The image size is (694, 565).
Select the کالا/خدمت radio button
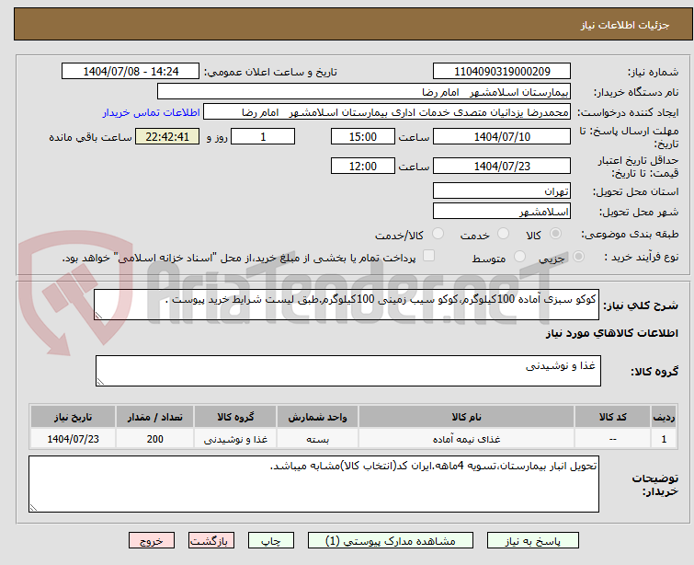tap(438, 234)
